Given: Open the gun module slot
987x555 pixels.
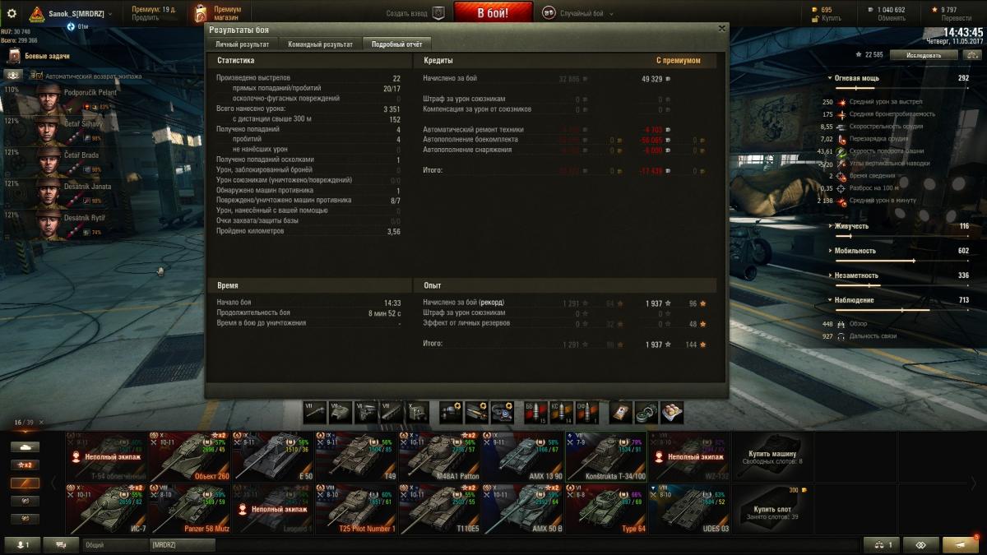Looking at the screenshot, I should pyautogui.click(x=315, y=412).
